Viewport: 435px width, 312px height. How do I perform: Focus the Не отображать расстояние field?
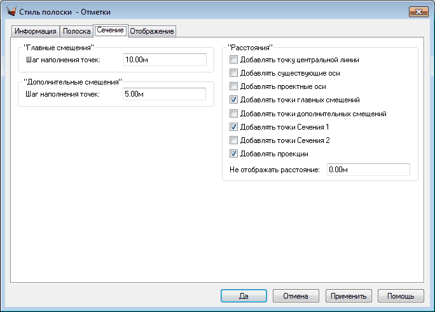point(368,170)
